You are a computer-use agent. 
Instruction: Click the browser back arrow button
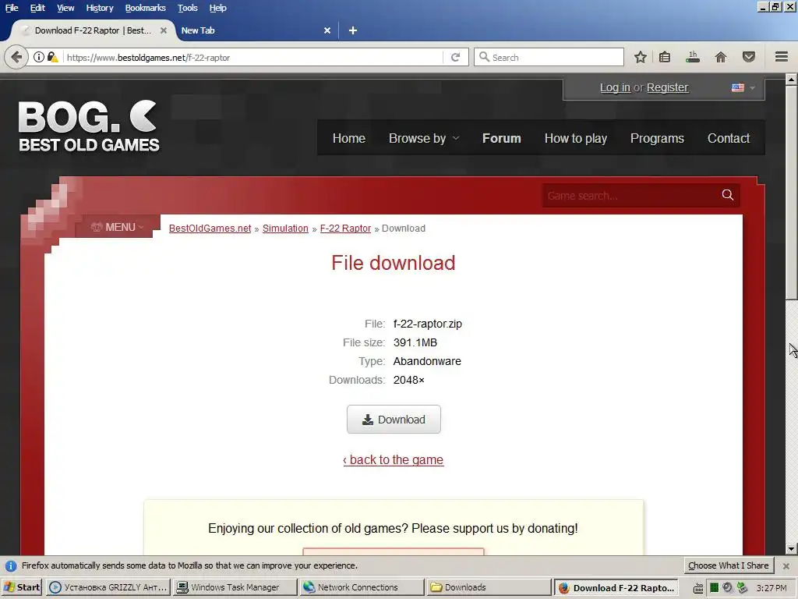pyautogui.click(x=16, y=57)
